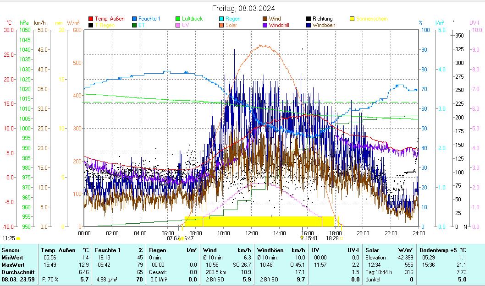Click the yellow Sonnenschein legend square
485x286 pixels.
point(352,19)
